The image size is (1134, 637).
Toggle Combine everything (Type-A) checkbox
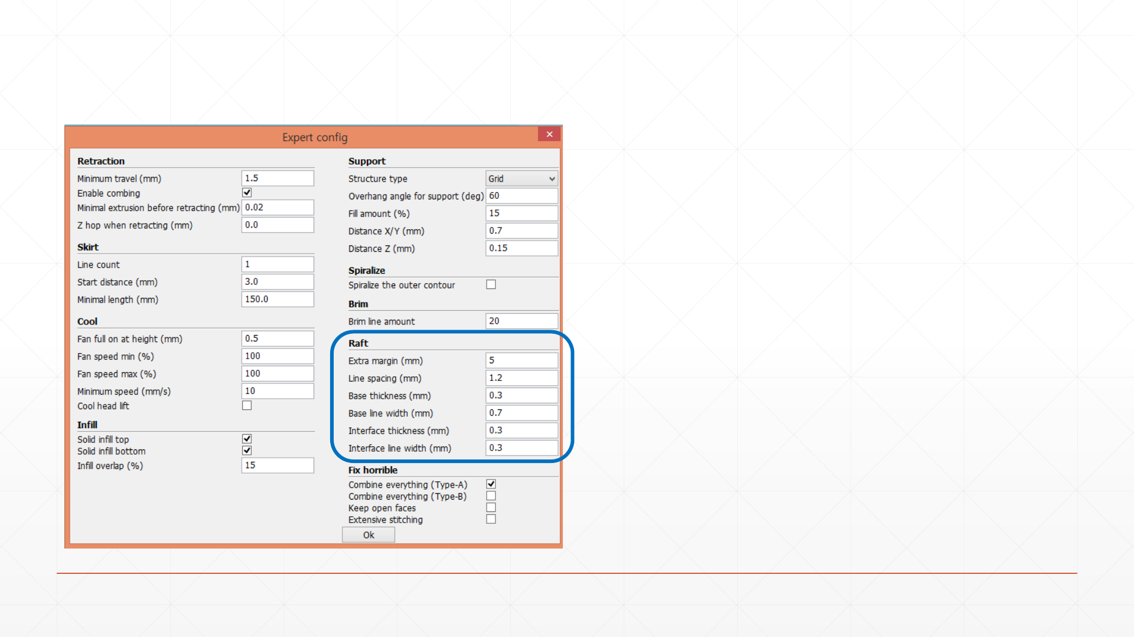[x=491, y=484]
